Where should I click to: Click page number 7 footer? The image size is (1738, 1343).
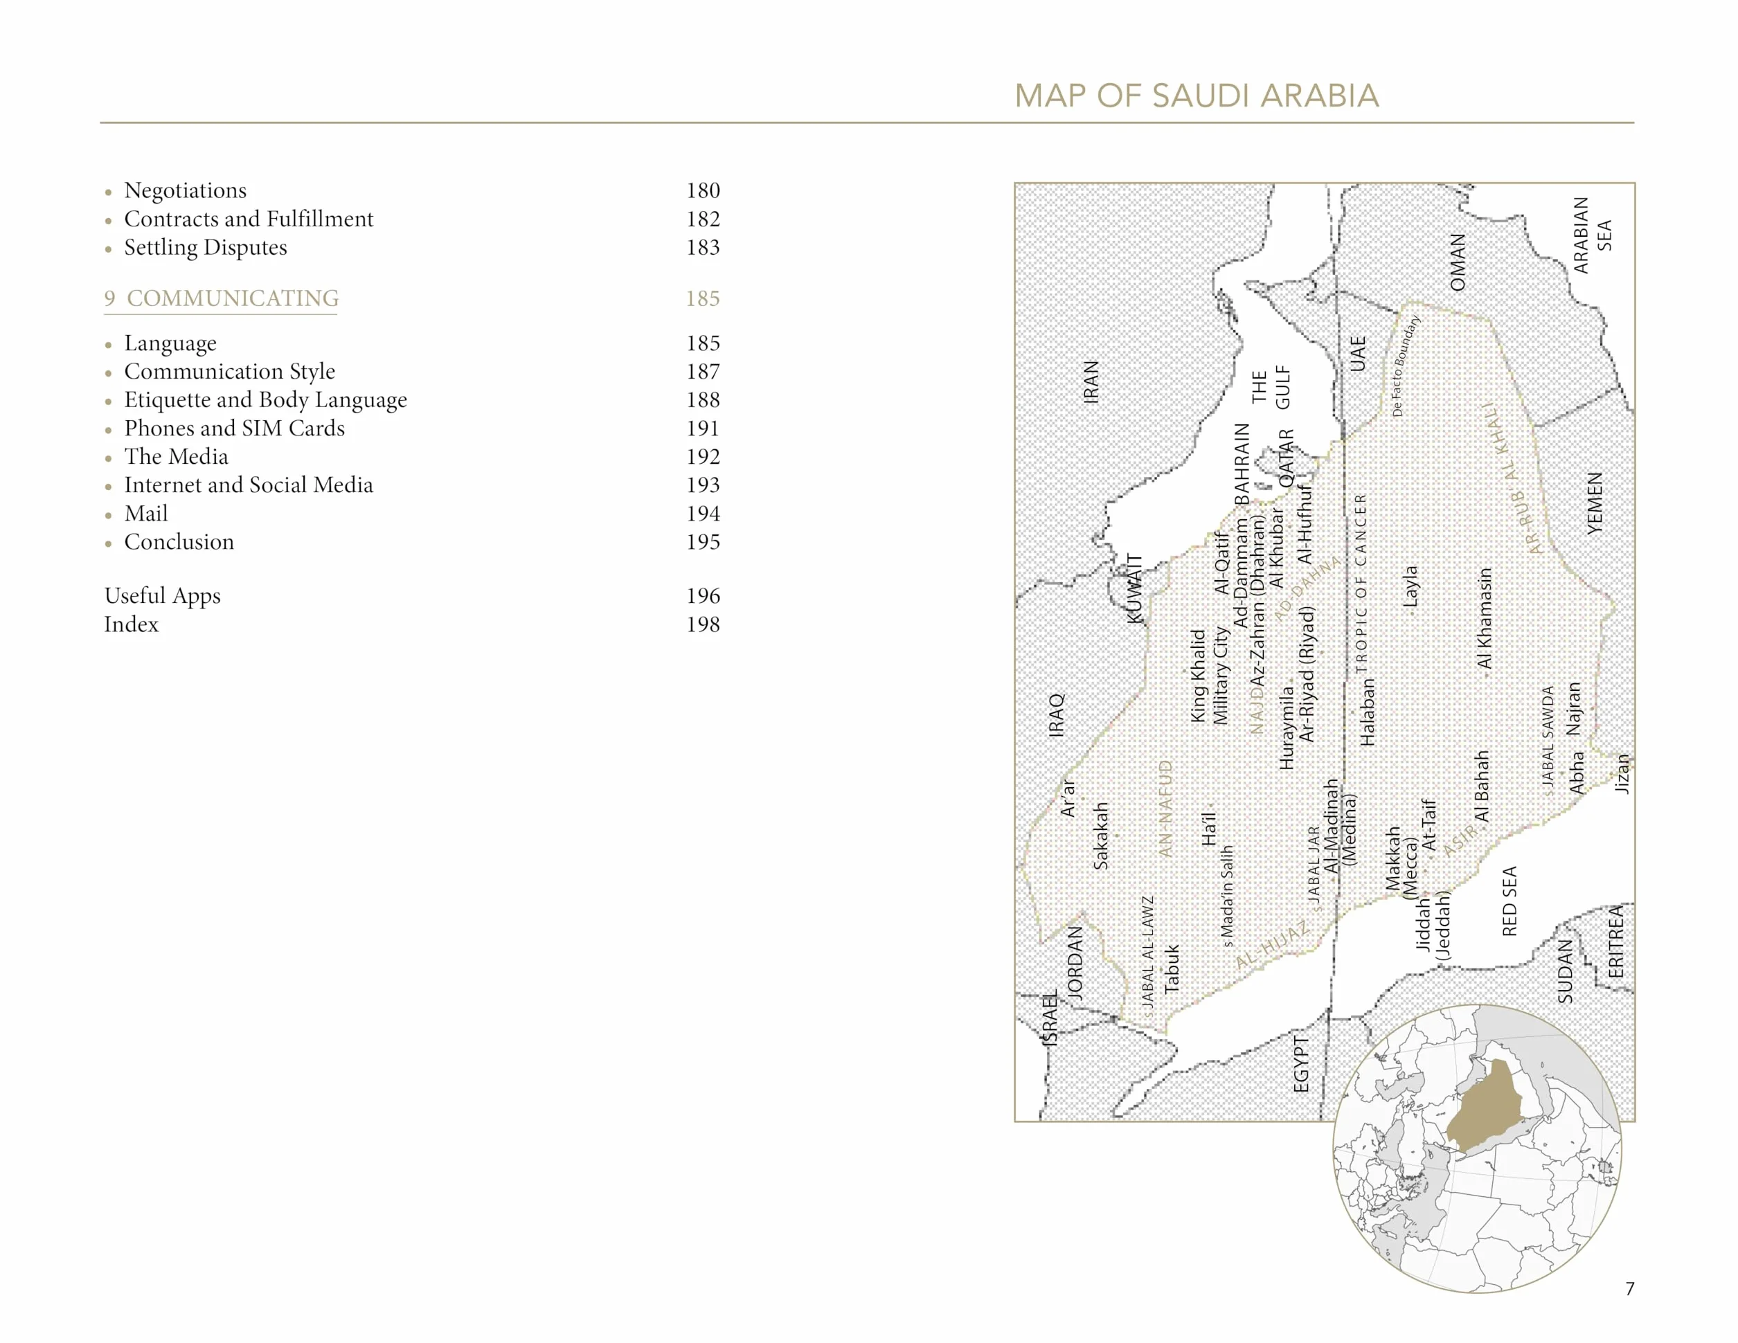tap(1630, 1289)
